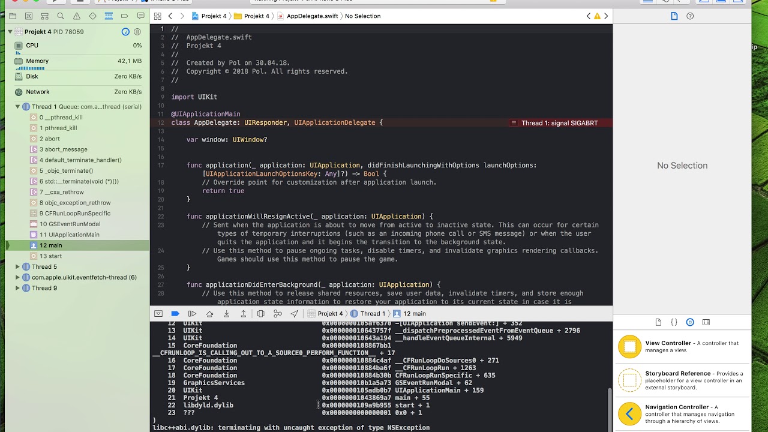This screenshot has width=768, height=432.
Task: Open the Test navigator diamond icon
Action: (92, 16)
